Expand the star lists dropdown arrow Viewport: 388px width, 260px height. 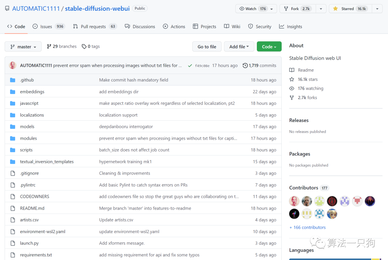377,9
